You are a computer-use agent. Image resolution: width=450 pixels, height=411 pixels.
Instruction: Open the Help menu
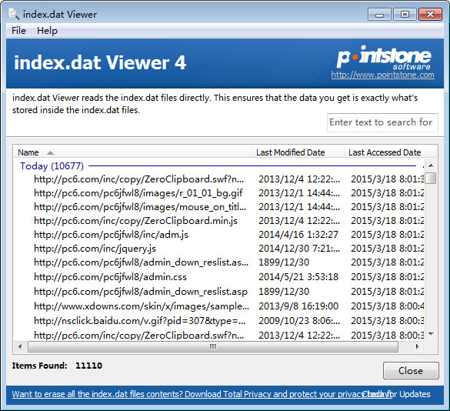(x=47, y=31)
